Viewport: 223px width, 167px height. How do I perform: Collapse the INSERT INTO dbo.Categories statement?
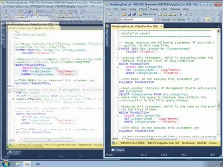click(118, 49)
